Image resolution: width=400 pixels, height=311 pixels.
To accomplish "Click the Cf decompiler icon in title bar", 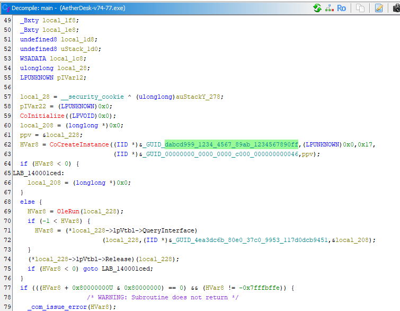I will tap(6, 8).
